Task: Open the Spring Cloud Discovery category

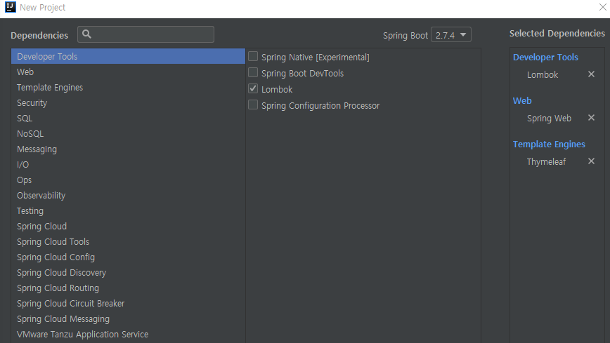Action: point(128,273)
